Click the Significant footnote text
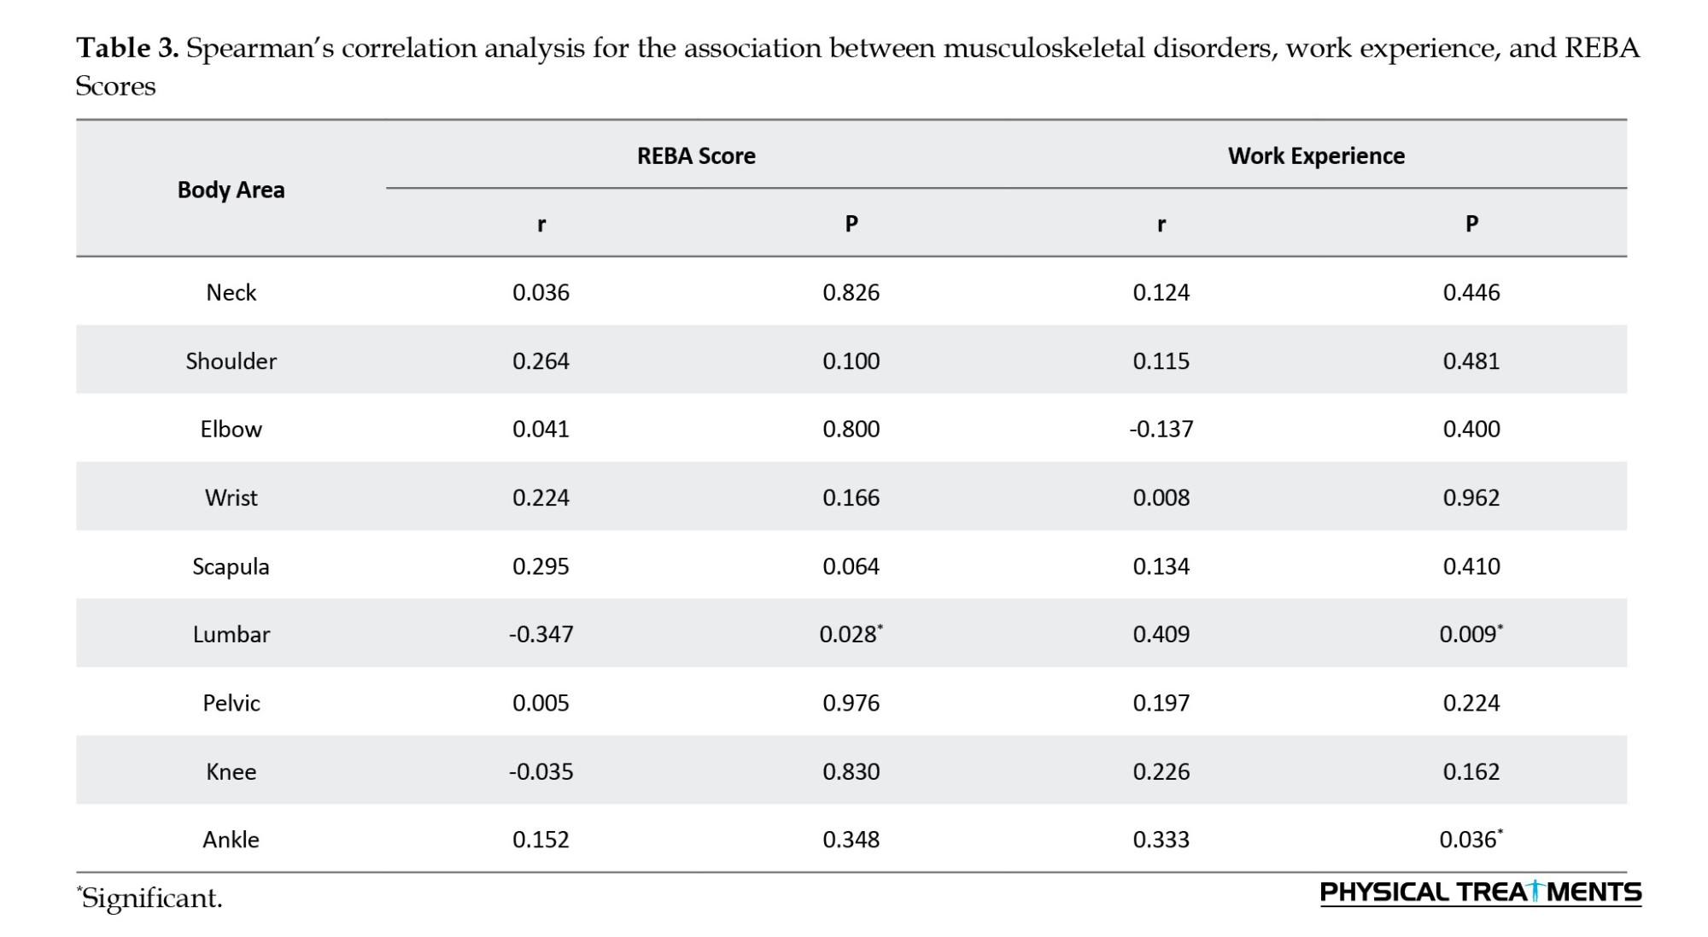This screenshot has width=1708, height=937. point(150,898)
